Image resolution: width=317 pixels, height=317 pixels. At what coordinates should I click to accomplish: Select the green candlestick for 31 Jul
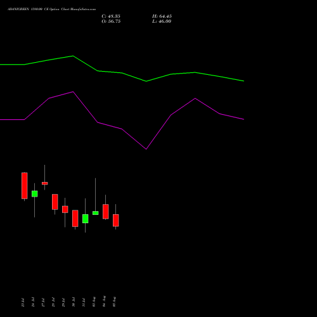point(86,219)
